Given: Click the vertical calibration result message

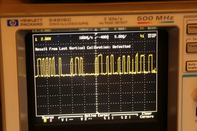Looking at the screenshot, I should pyautogui.click(x=82, y=47).
